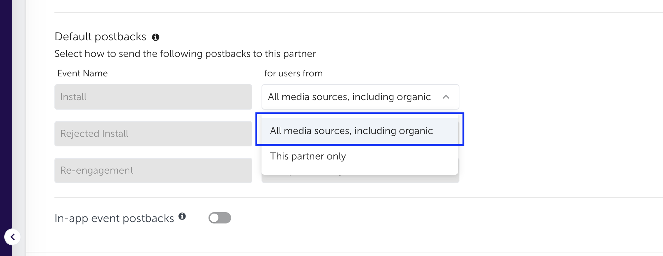Select the "This partner only" option

pos(308,156)
